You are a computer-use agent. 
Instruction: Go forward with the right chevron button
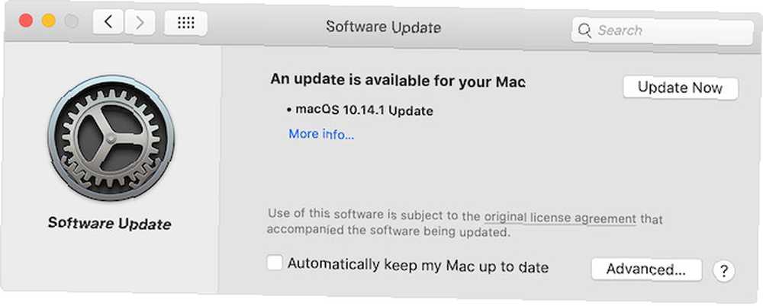140,22
